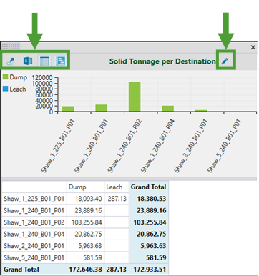Click the export to CSV icon
The image size is (259, 276).
pyautogui.click(x=11, y=61)
